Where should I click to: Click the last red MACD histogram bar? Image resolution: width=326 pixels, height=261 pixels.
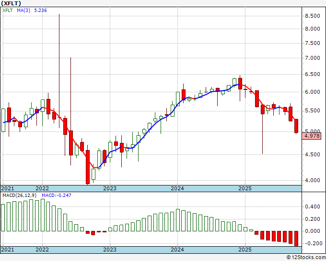coord(296,239)
